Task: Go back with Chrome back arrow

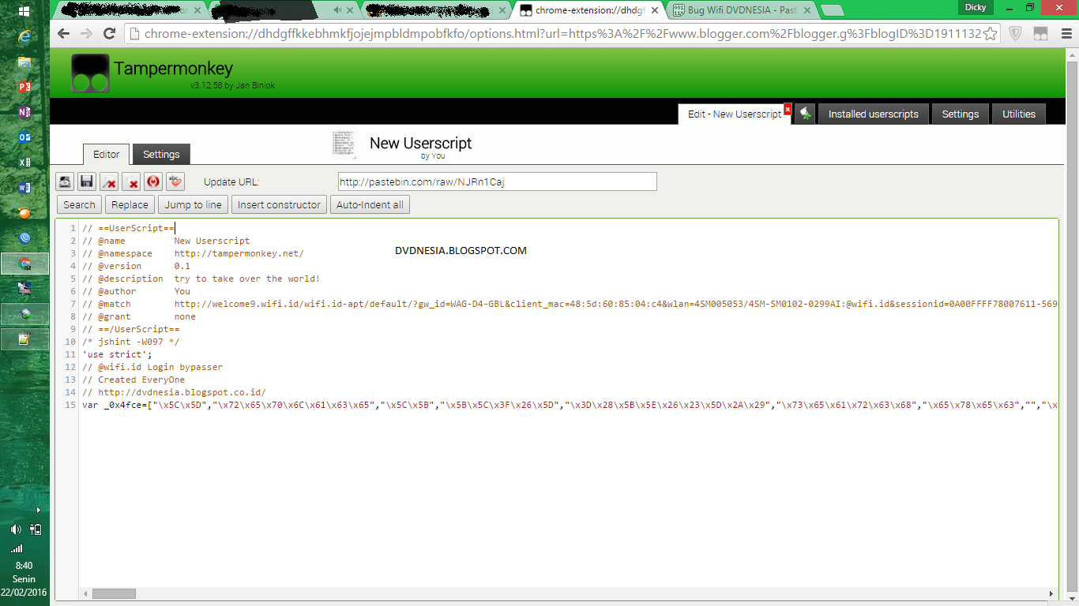Action: click(x=64, y=33)
